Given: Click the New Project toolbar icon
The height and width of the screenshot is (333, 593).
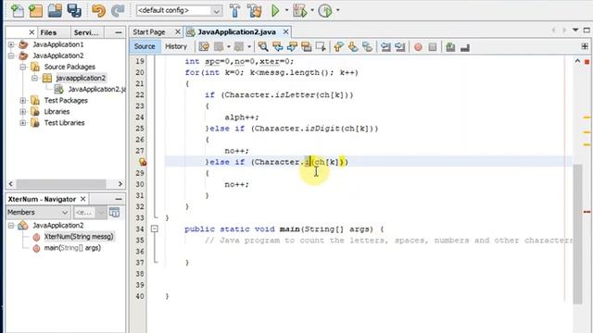Looking at the screenshot, I should coord(36,10).
